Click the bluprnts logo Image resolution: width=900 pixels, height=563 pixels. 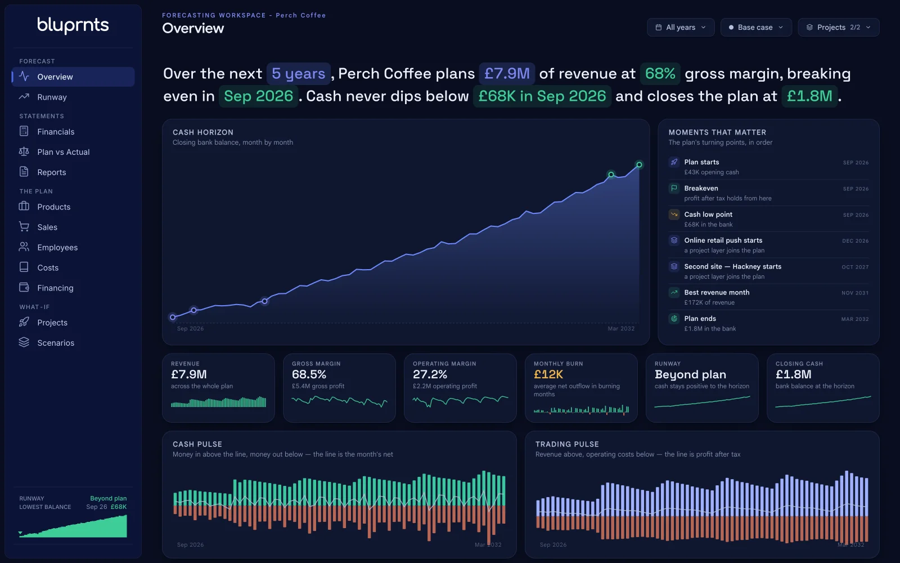pyautogui.click(x=73, y=25)
